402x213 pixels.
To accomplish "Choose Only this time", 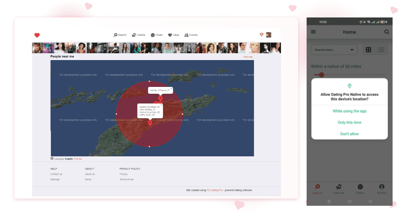I will 349,123.
